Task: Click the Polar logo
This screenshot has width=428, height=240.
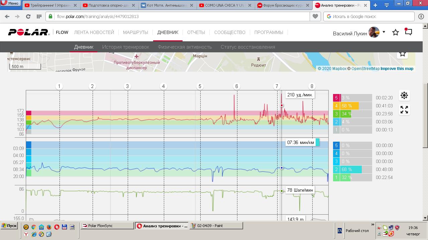Action: 29,32
